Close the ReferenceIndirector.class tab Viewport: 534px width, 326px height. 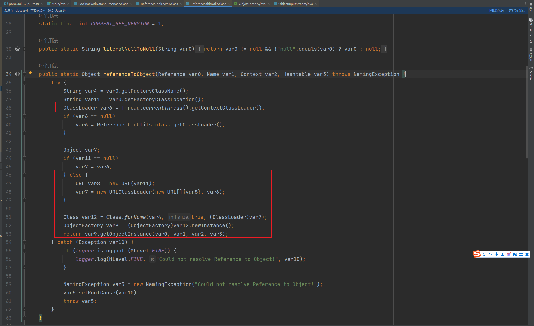[181, 4]
